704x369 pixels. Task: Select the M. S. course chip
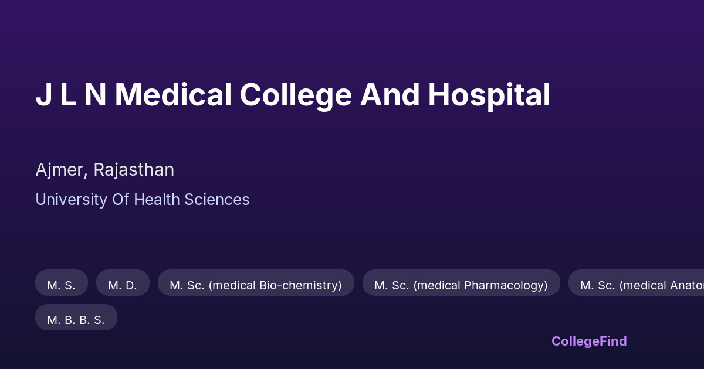pyautogui.click(x=62, y=285)
